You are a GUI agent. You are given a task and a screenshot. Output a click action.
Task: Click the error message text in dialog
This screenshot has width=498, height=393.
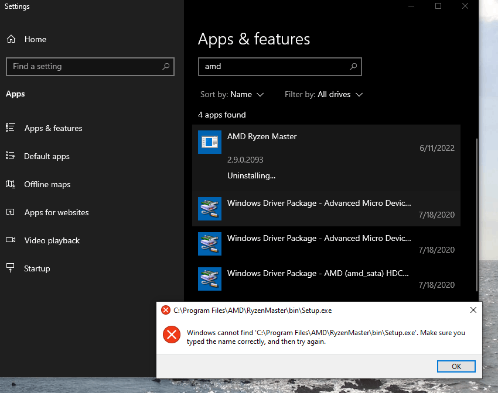326,337
